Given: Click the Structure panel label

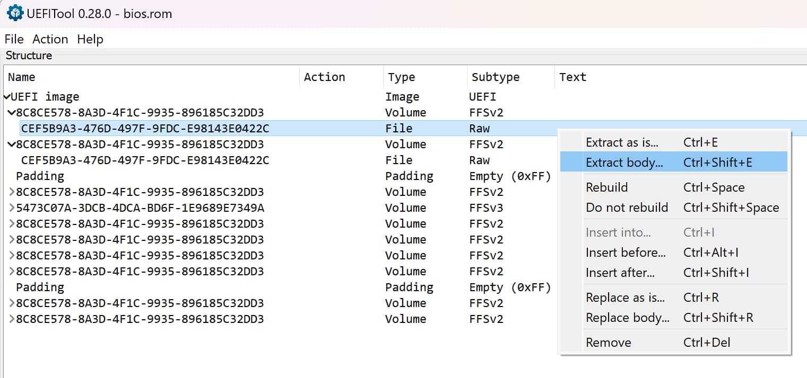Looking at the screenshot, I should point(29,56).
